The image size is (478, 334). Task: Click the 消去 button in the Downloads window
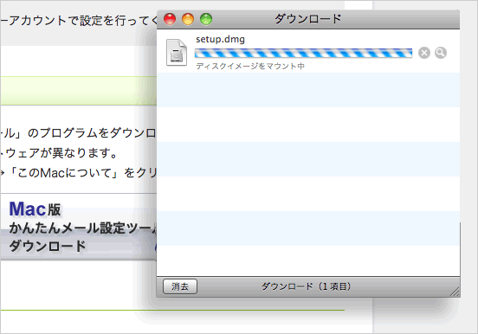pyautogui.click(x=180, y=286)
